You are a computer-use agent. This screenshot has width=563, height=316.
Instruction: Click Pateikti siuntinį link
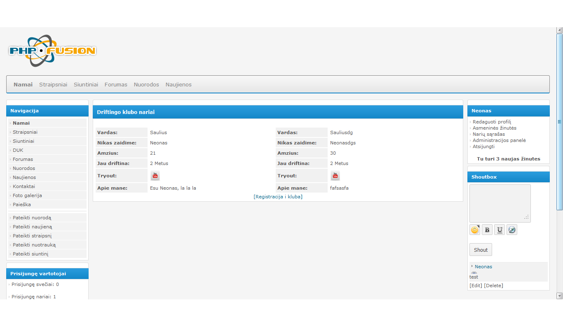pos(47,254)
